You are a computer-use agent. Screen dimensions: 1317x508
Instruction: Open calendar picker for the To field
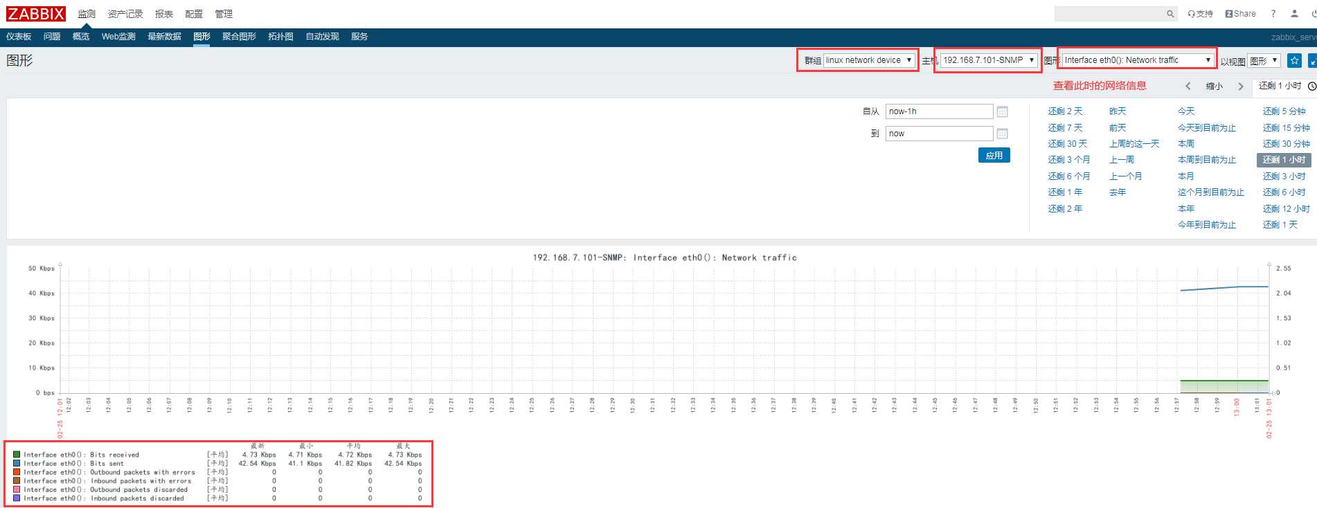coord(1002,134)
